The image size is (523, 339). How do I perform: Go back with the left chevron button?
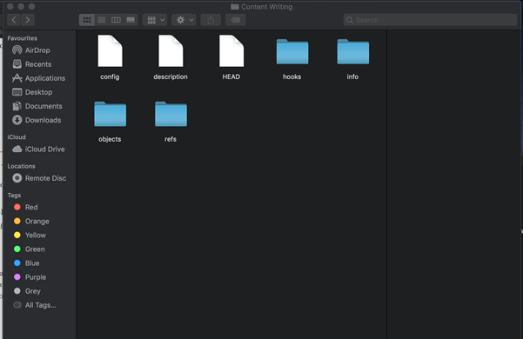[x=14, y=20]
